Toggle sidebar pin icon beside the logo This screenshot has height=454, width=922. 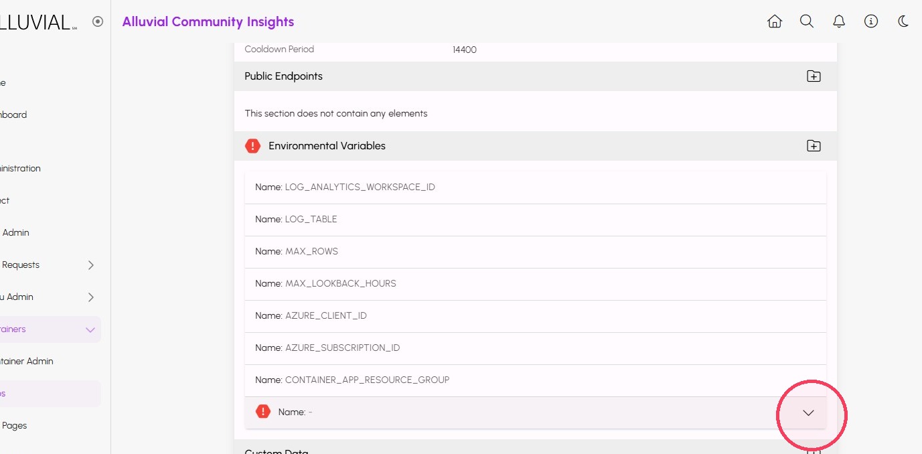pos(98,21)
